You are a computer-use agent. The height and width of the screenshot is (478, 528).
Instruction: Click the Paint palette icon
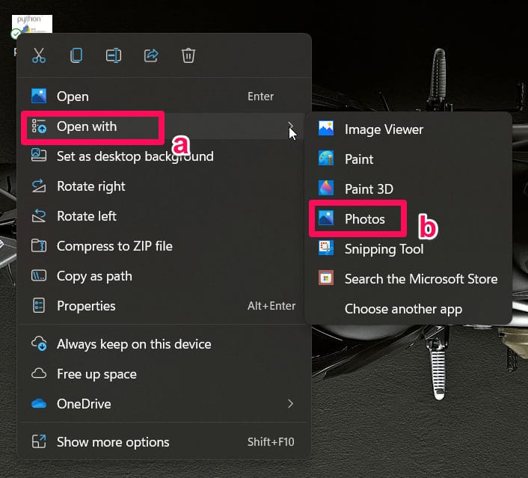click(326, 158)
